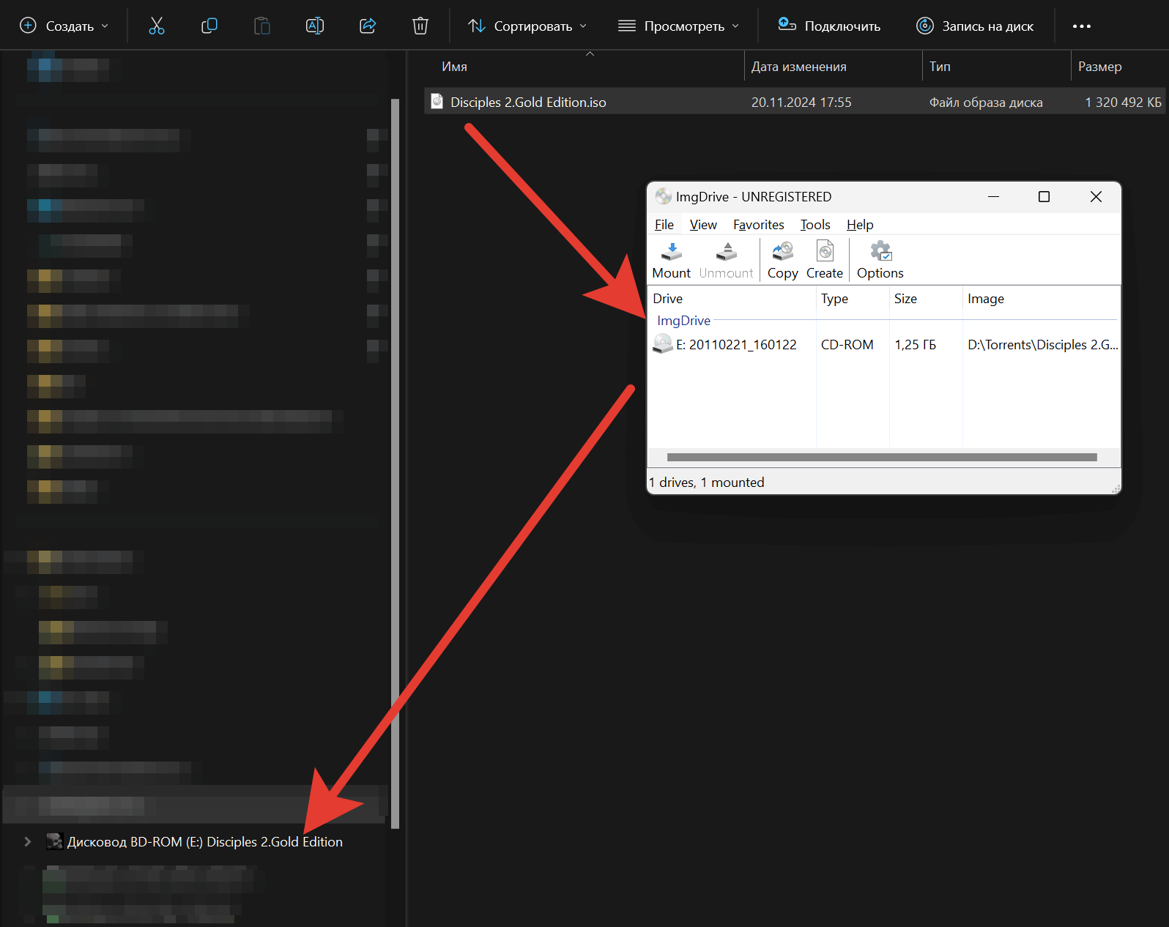Maximize the ImgDrive window
1169x927 pixels.
[1044, 197]
